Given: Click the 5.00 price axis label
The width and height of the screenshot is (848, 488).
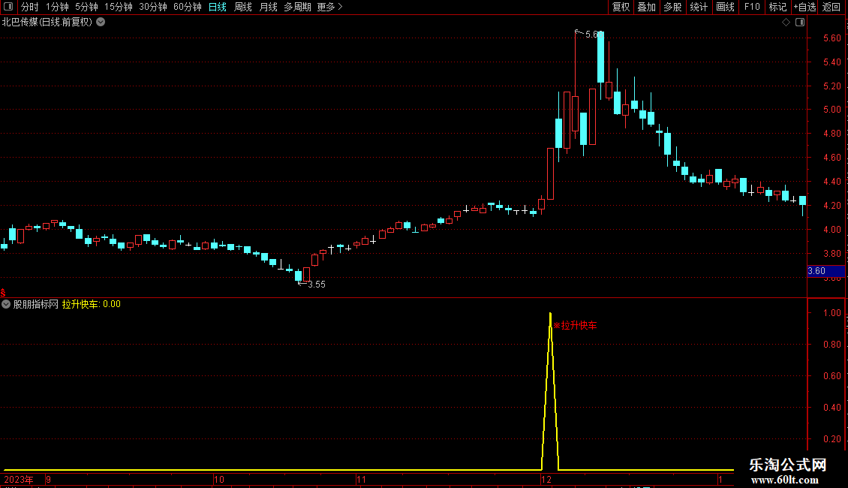Looking at the screenshot, I should pyautogui.click(x=831, y=110).
